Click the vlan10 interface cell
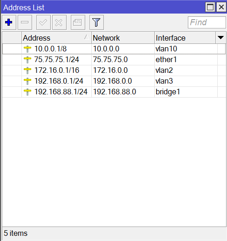This screenshot has height=241, width=227. [x=186, y=49]
